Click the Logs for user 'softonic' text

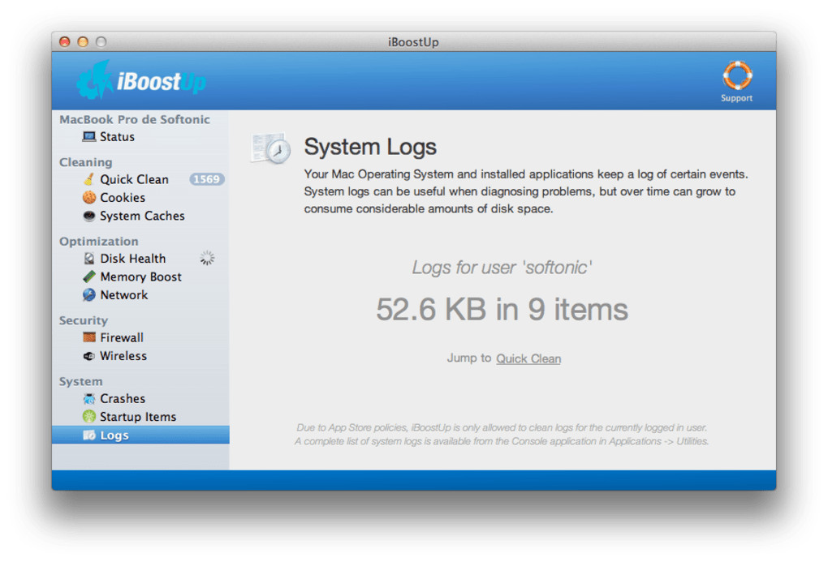(x=502, y=268)
